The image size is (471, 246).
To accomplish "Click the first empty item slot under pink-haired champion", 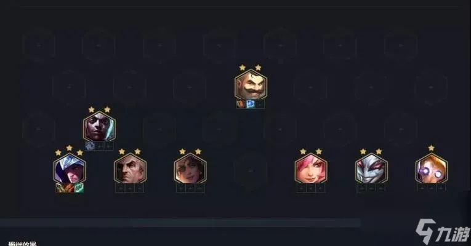I will click(301, 188).
